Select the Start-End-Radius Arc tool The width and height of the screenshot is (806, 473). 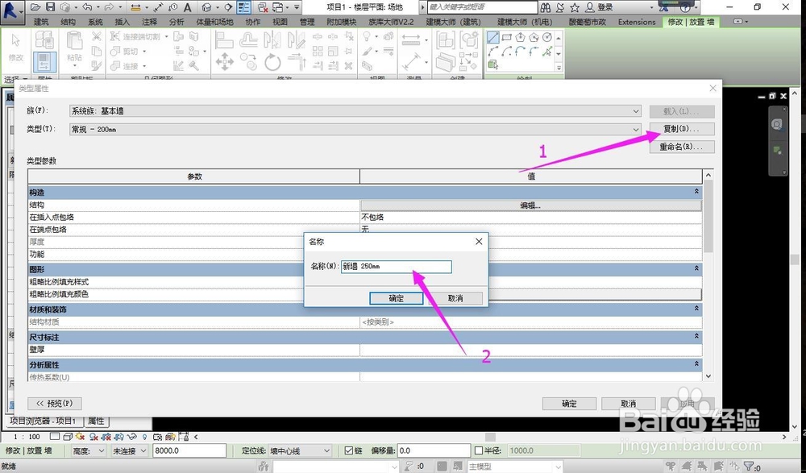[493, 51]
